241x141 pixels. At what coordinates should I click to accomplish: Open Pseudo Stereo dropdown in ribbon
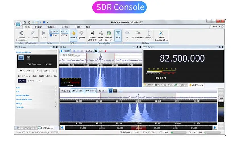tap(109, 36)
